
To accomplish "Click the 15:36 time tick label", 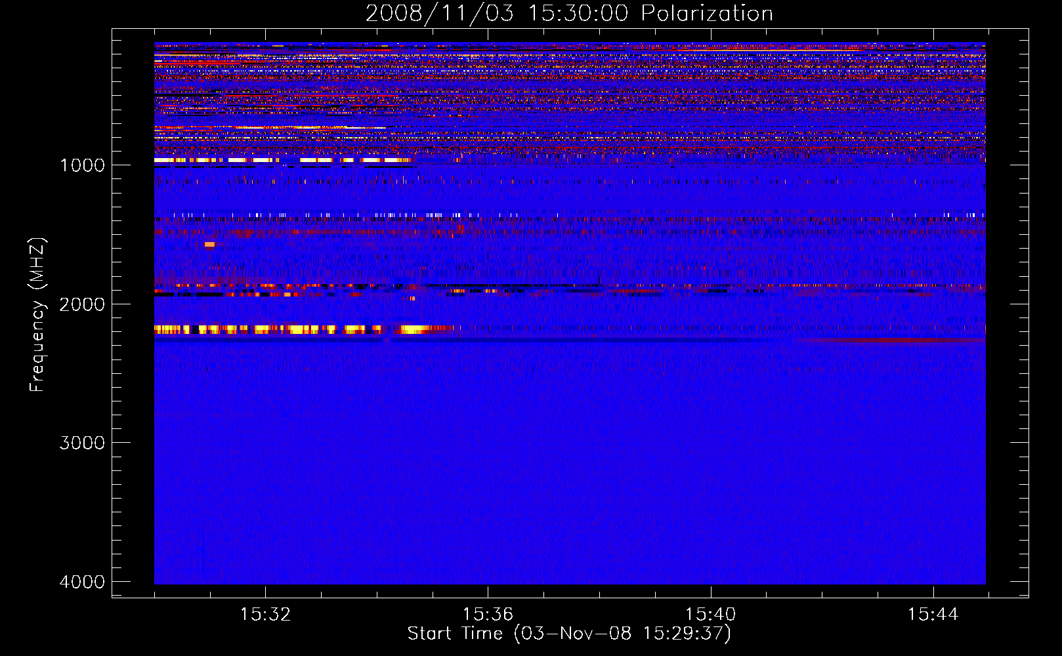I will (x=488, y=615).
